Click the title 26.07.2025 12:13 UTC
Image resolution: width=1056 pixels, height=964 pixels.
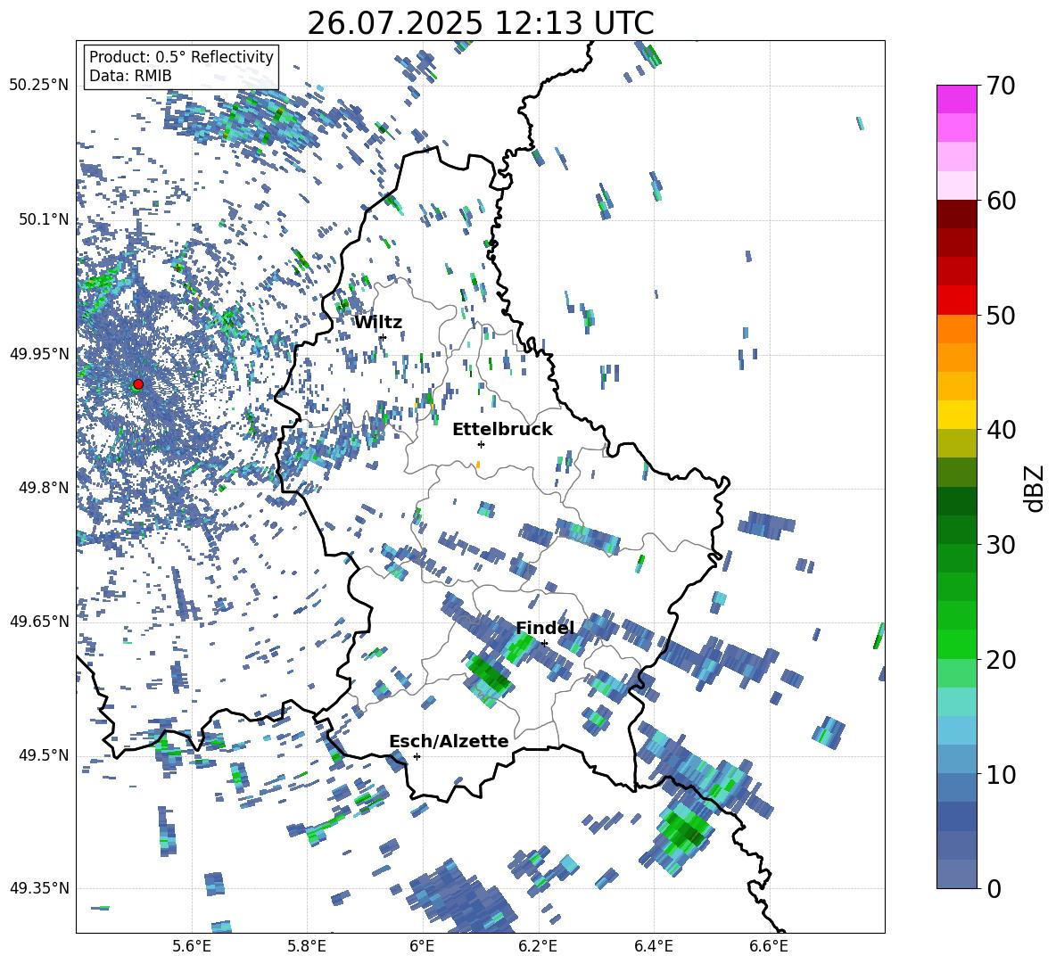(x=481, y=23)
